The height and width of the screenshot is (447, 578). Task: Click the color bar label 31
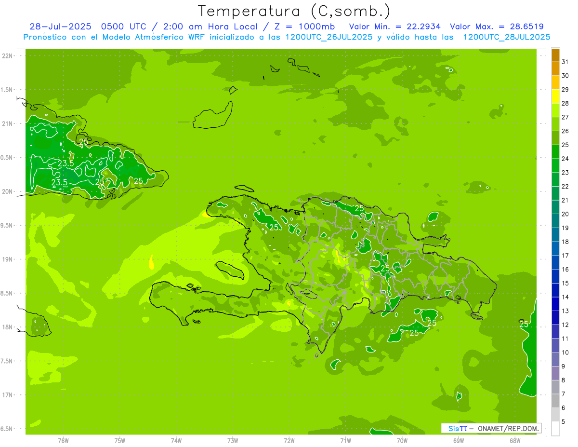[x=565, y=62]
